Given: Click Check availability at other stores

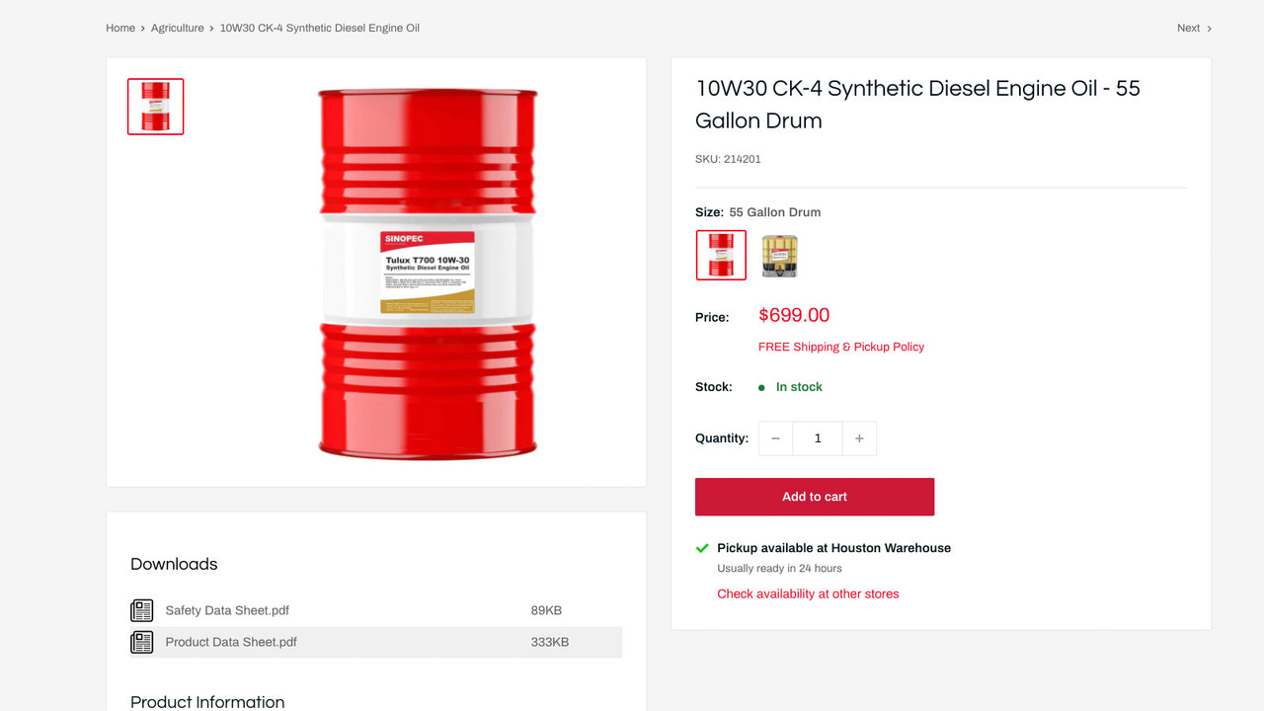Looking at the screenshot, I should [x=808, y=593].
